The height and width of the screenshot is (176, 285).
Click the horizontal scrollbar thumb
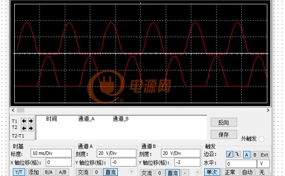coord(20,110)
